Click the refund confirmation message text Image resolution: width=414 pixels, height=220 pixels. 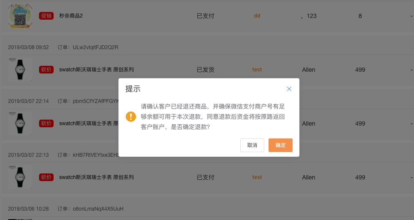click(x=213, y=117)
